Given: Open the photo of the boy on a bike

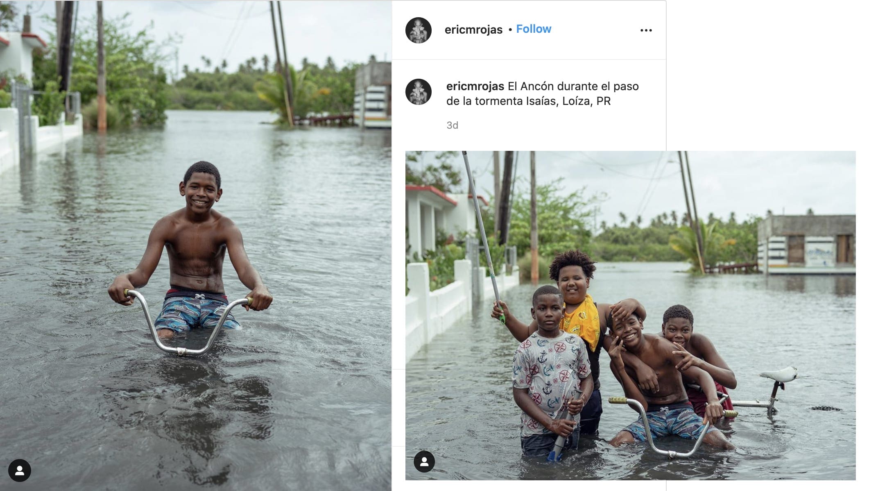Looking at the screenshot, I should coord(196,245).
